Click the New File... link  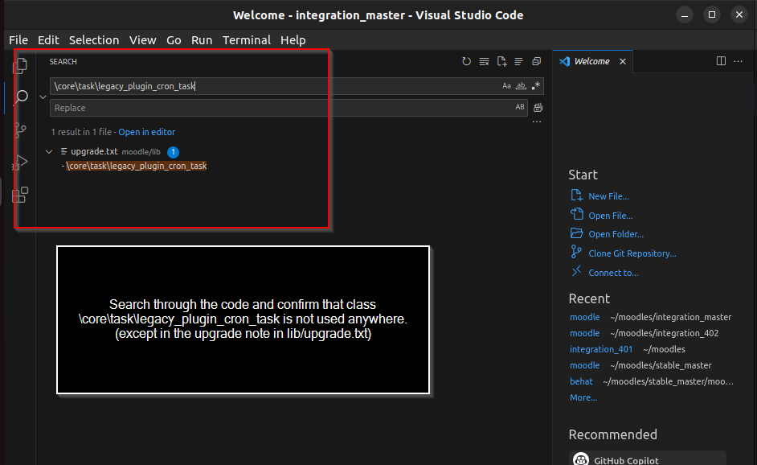pos(608,196)
